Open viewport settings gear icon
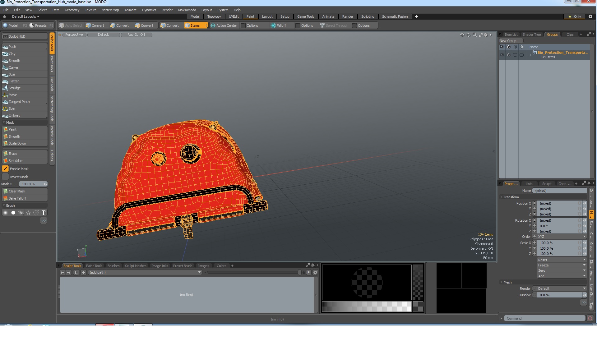Screen dimensions: 597x360 pyautogui.click(x=486, y=35)
